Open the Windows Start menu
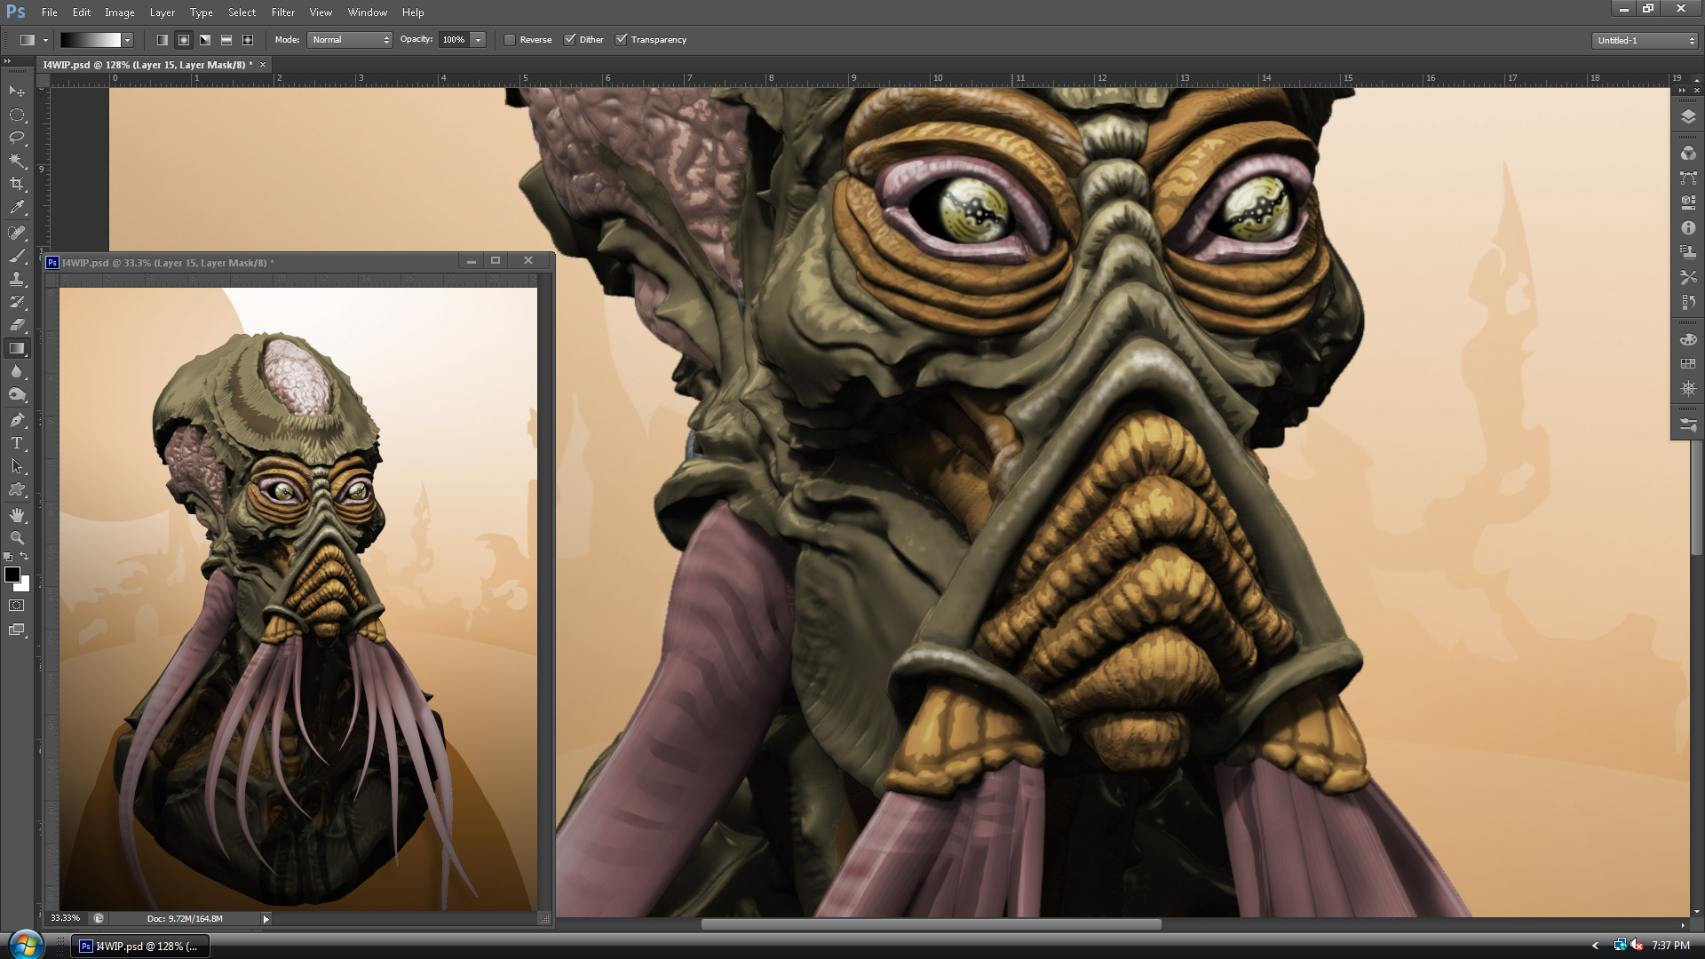The image size is (1705, 959). [x=25, y=945]
